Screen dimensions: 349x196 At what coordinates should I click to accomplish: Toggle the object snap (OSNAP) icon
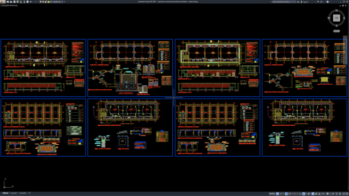coord(304,194)
